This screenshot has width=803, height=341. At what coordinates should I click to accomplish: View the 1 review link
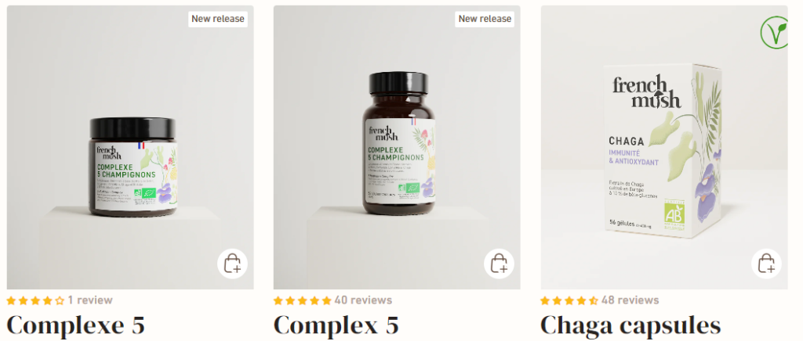pos(90,300)
